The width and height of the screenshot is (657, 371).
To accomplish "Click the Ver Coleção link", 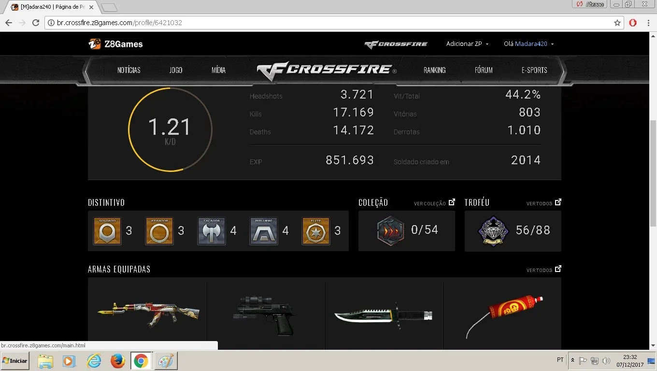I will coord(434,203).
